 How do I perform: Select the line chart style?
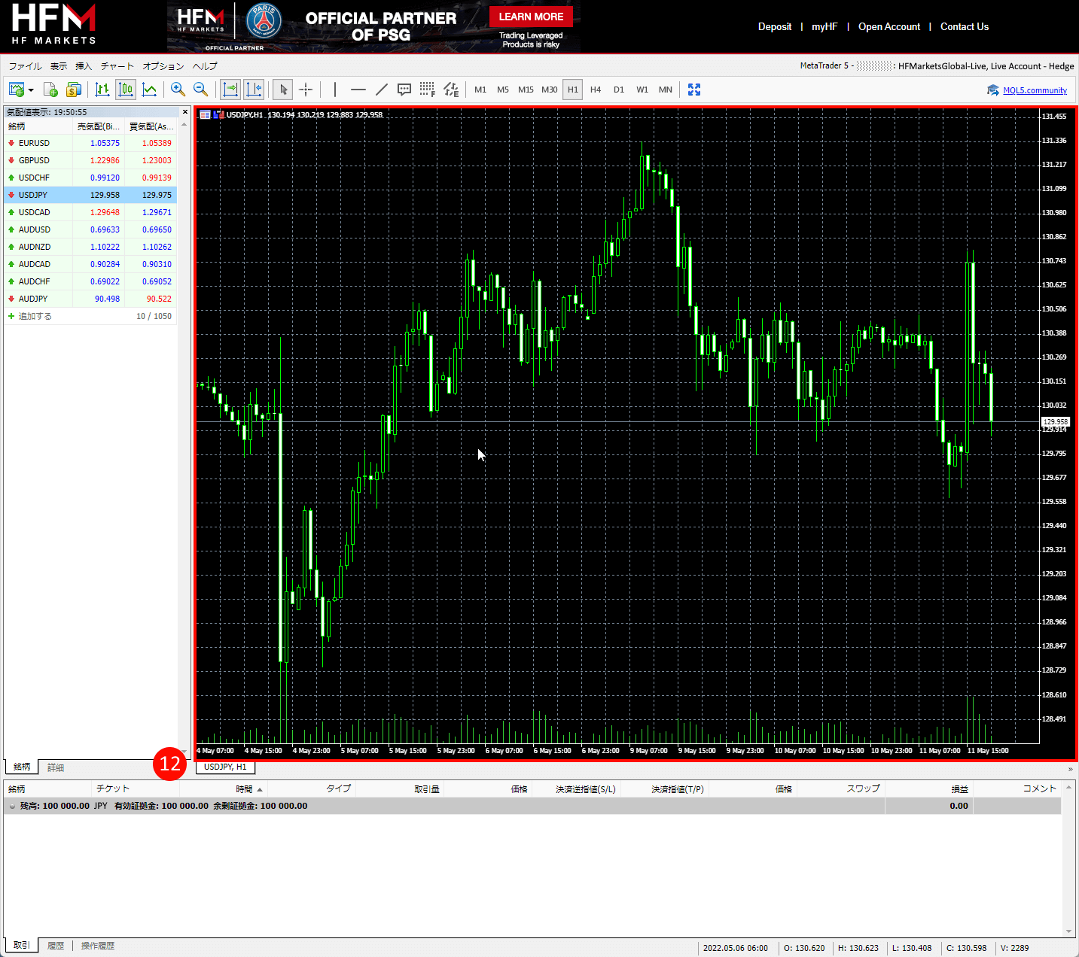coord(149,90)
